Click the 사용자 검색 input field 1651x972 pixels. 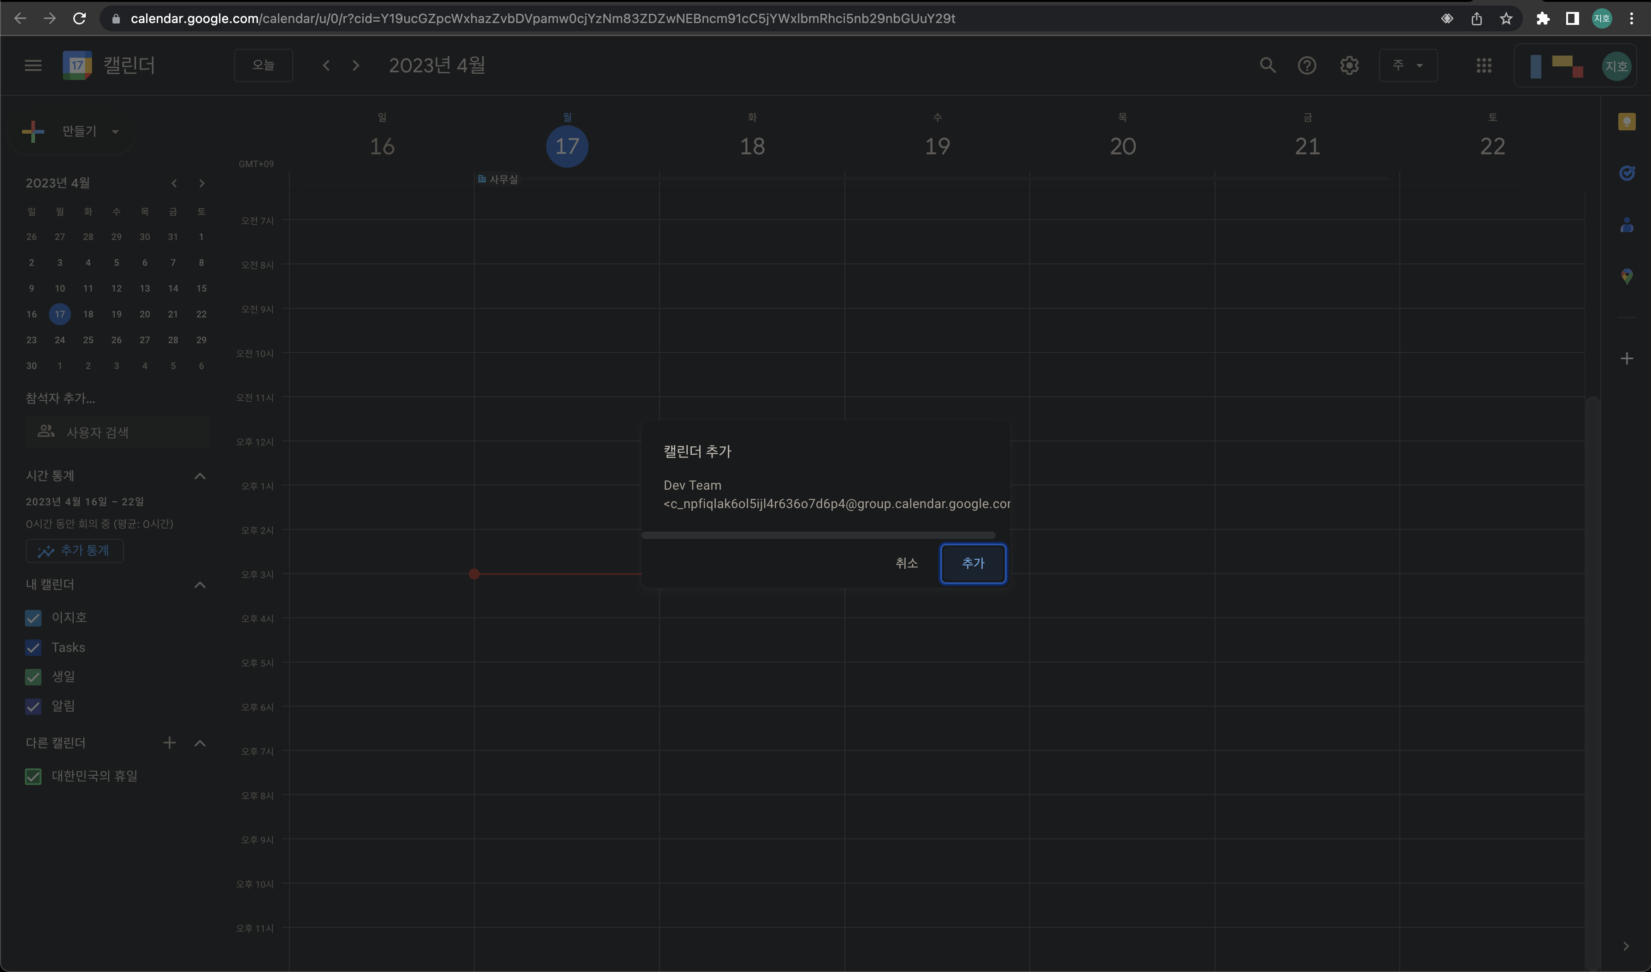click(118, 432)
